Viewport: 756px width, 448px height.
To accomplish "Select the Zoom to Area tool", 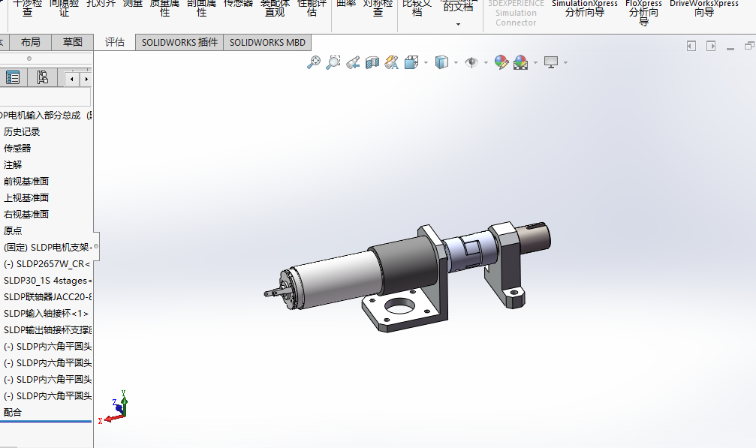I will point(333,62).
